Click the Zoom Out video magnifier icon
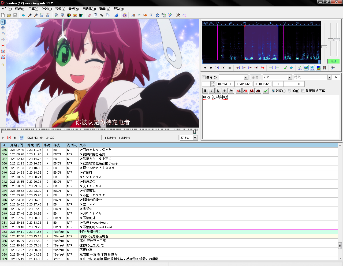The height and width of the screenshot is (266, 343). coord(36,15)
